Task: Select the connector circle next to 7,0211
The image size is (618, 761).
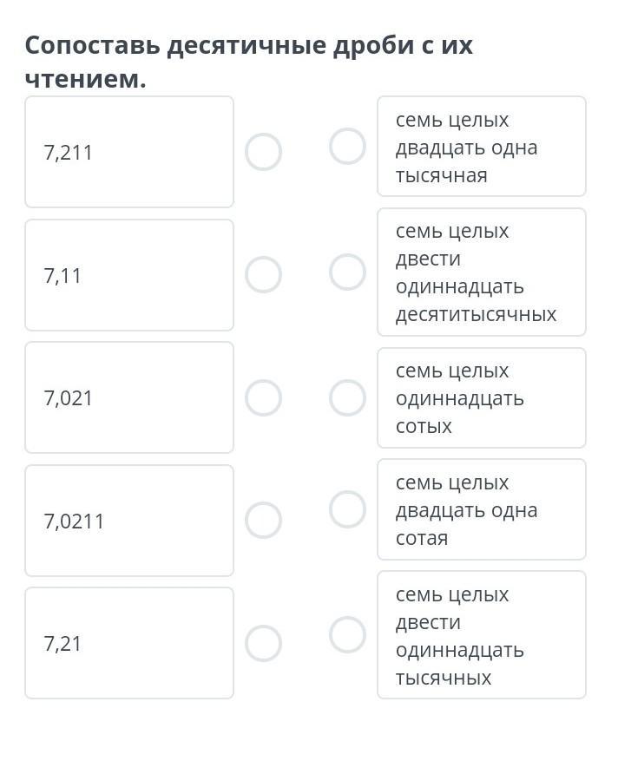Action: point(263,521)
